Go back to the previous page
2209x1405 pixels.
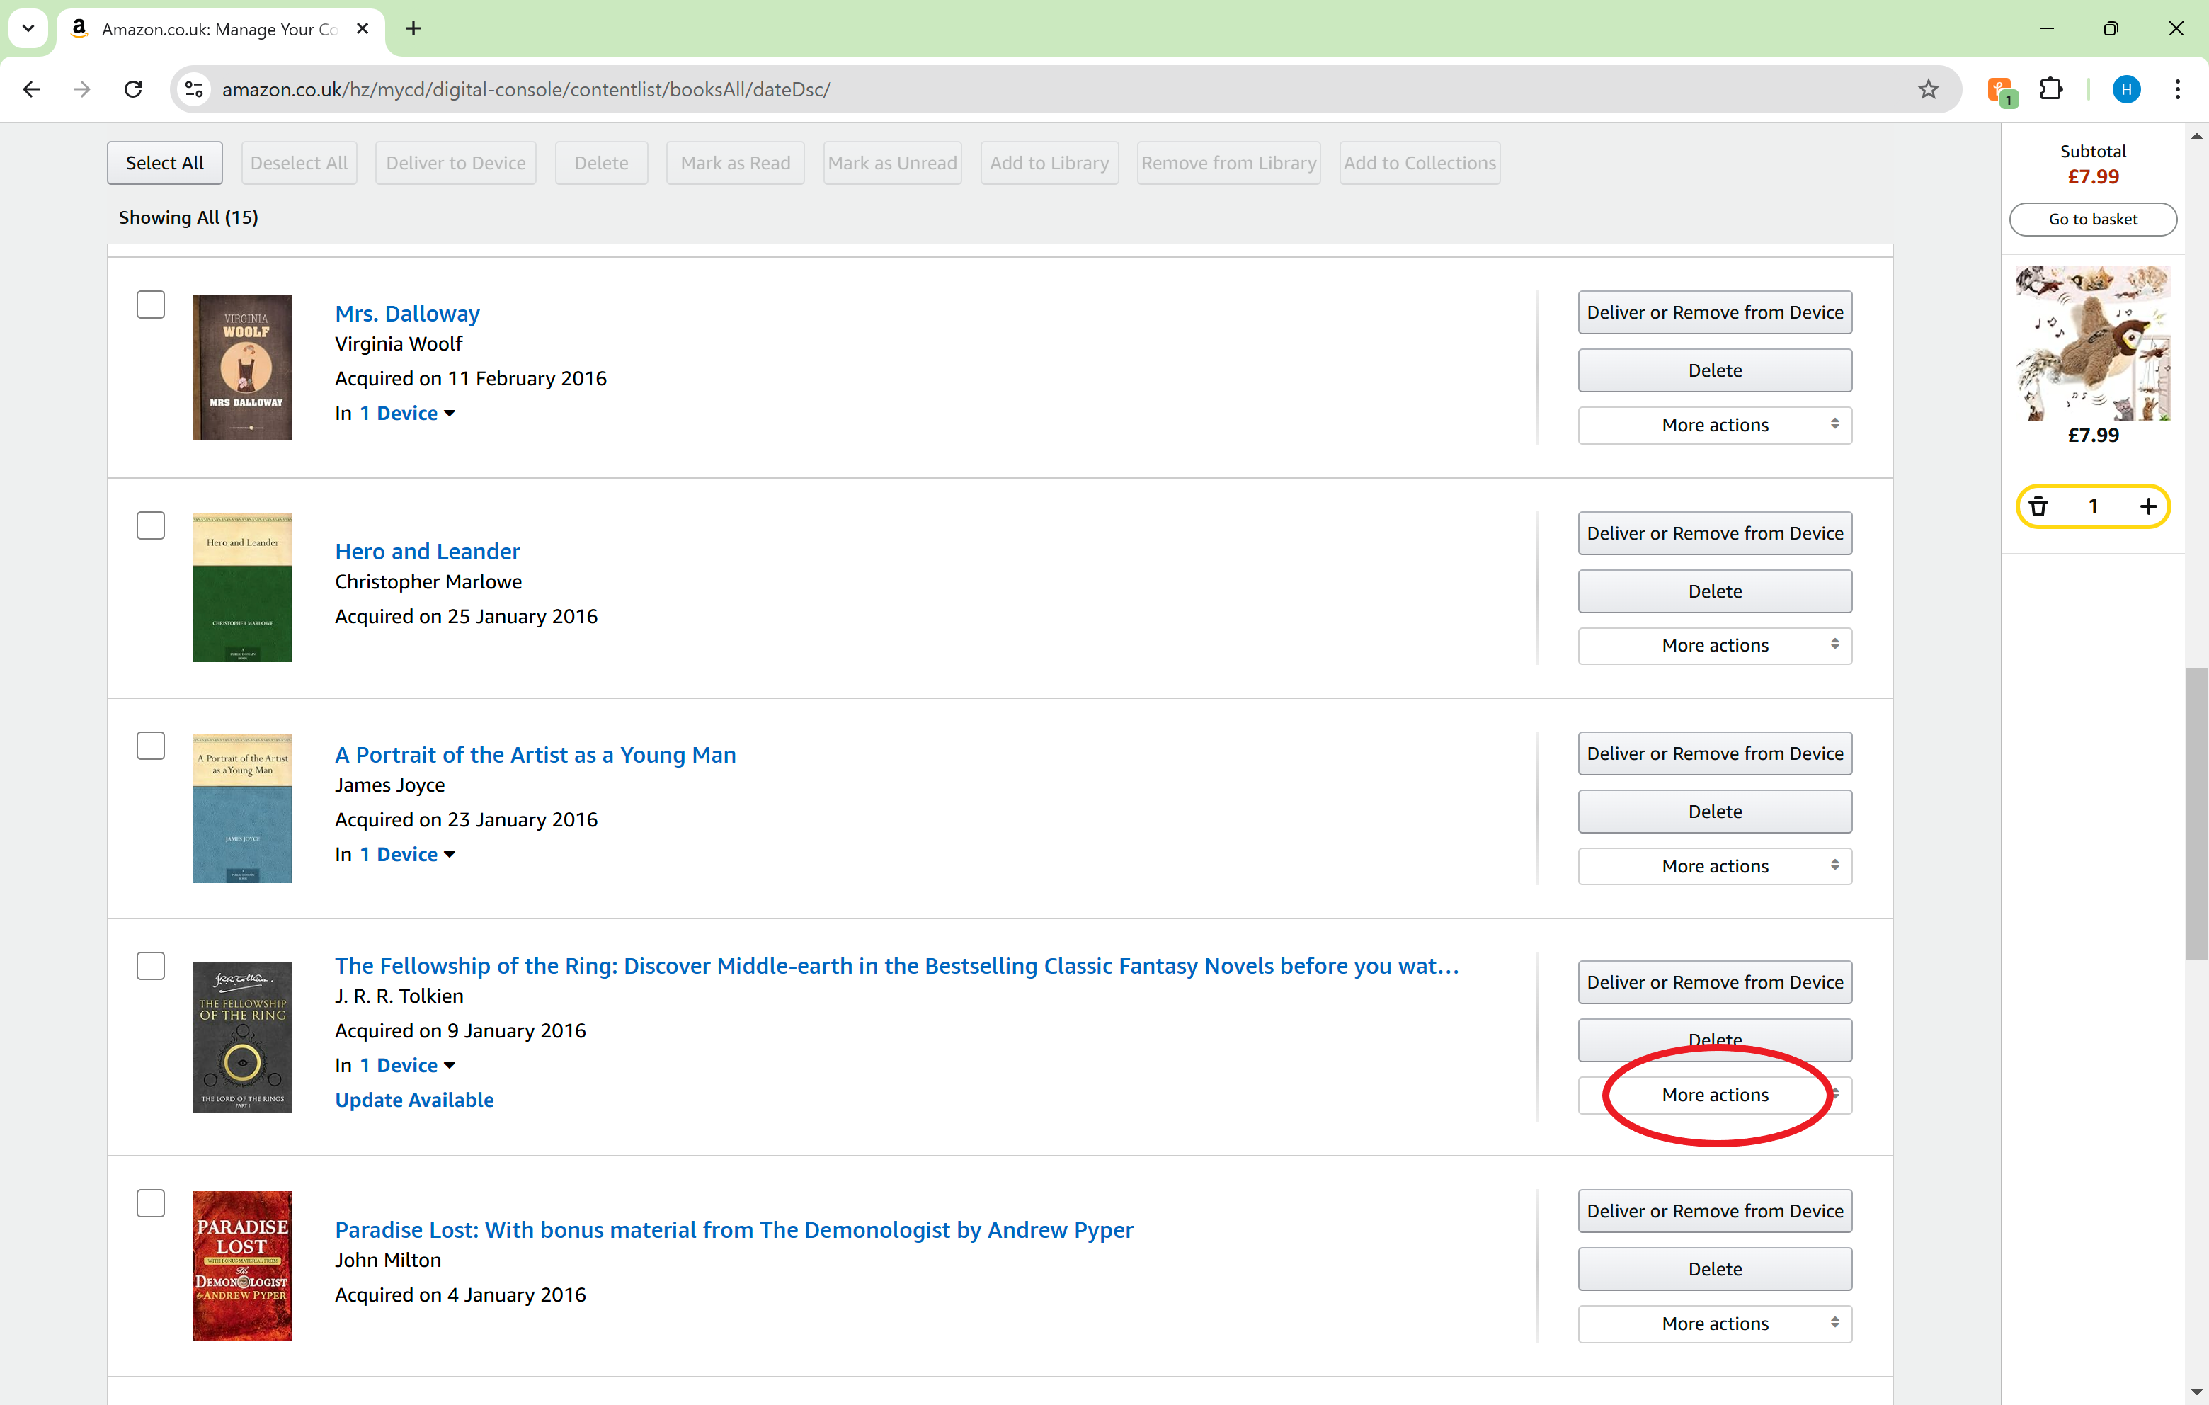point(31,89)
